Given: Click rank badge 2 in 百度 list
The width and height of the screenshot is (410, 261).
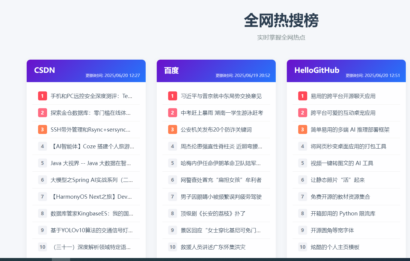Looking at the screenshot, I should 173,113.
